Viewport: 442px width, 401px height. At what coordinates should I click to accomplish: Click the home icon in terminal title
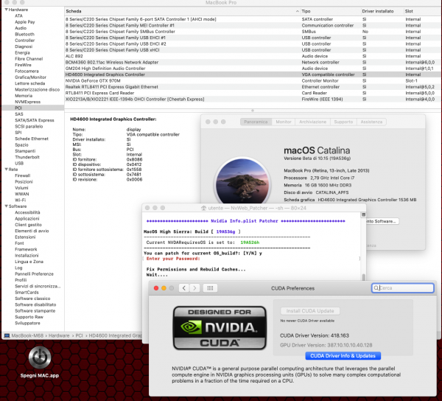(x=203, y=208)
